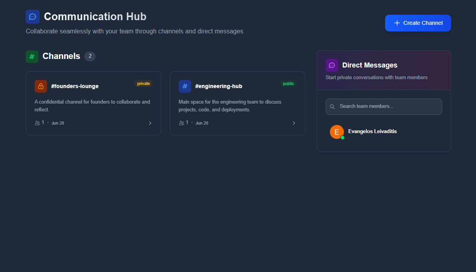This screenshot has width=476, height=272.
Task: Focus the Search team members field
Action: coord(384,107)
